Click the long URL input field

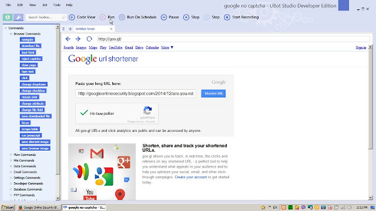click(136, 94)
